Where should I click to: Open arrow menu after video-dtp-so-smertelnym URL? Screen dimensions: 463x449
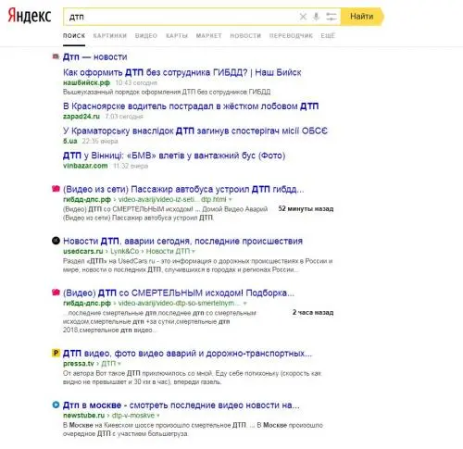[245, 304]
